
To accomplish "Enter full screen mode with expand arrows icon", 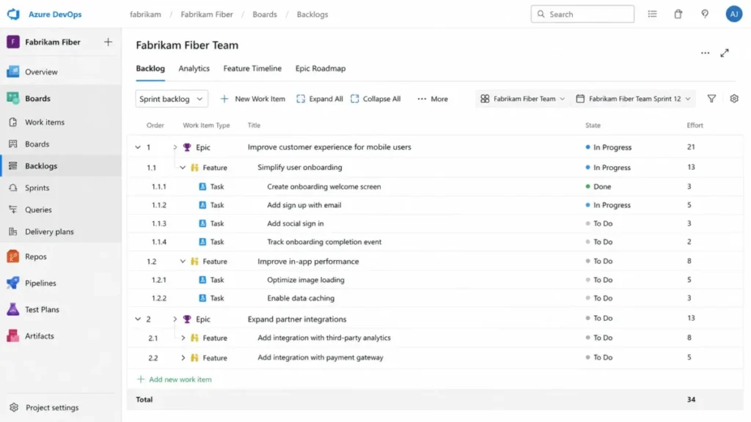I will pos(725,53).
